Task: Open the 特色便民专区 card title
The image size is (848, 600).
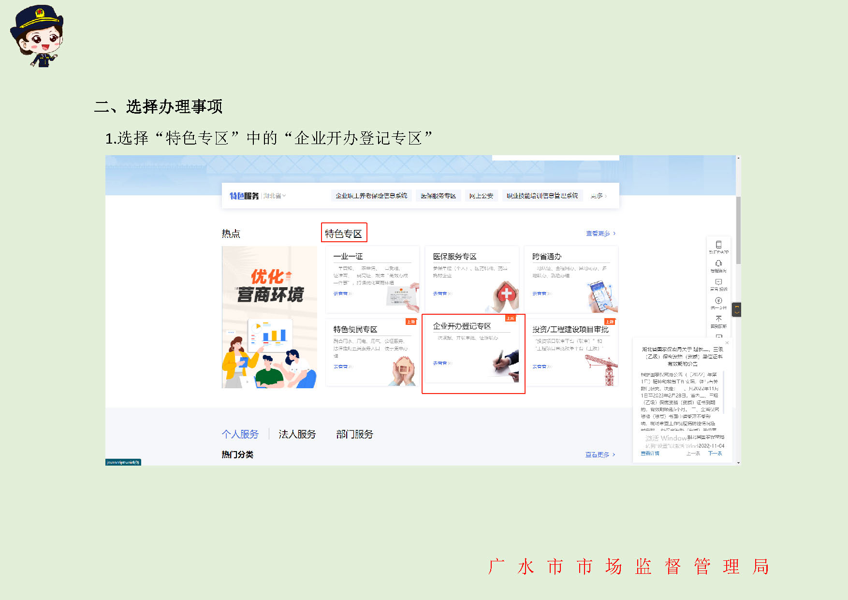Action: tap(355, 329)
